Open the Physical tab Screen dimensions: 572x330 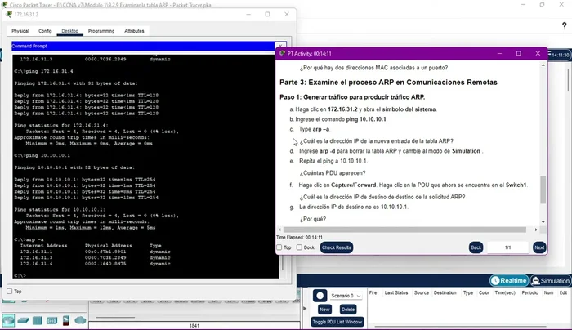pyautogui.click(x=20, y=31)
